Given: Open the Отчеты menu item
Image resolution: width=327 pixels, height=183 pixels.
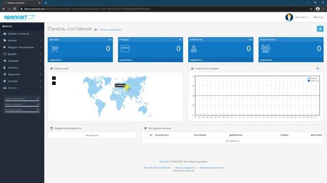Looking at the screenshot, I should pos(22,88).
